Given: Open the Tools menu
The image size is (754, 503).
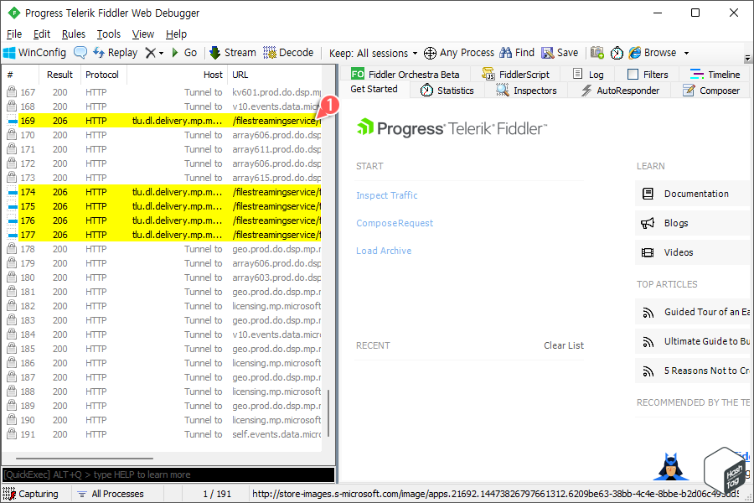Looking at the screenshot, I should coord(109,34).
